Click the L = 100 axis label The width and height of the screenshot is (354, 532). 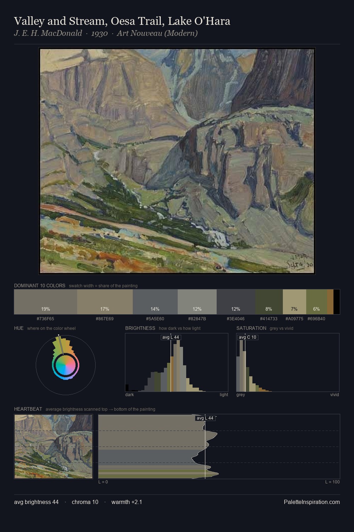(x=332, y=482)
